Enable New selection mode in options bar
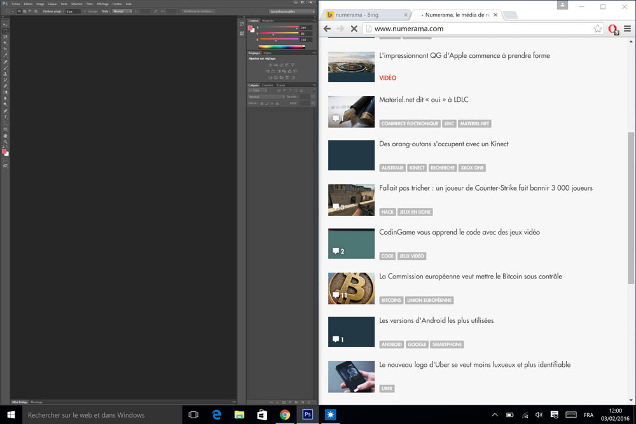The width and height of the screenshot is (636, 424). 19,11
